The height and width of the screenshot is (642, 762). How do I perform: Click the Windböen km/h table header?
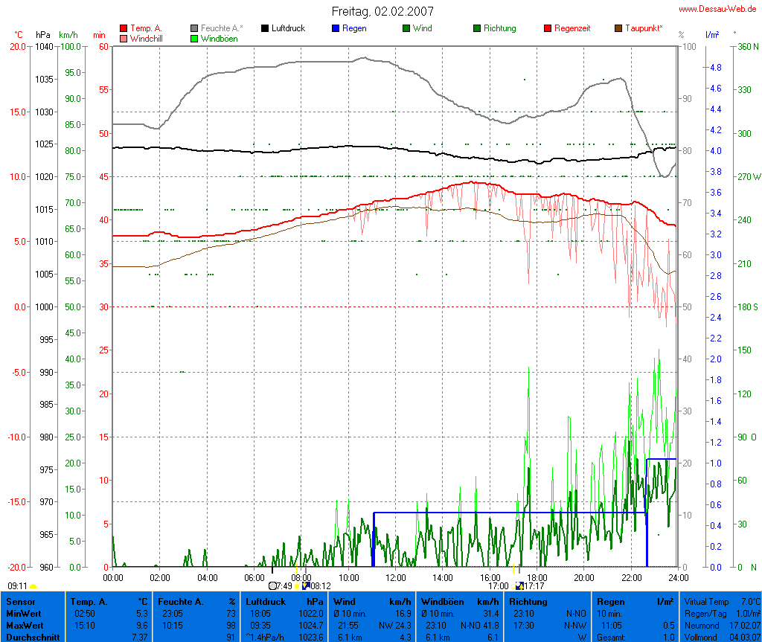coord(458,601)
